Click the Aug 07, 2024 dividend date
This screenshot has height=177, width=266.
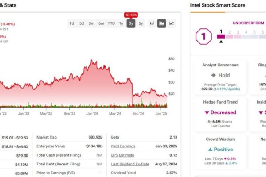166,164
